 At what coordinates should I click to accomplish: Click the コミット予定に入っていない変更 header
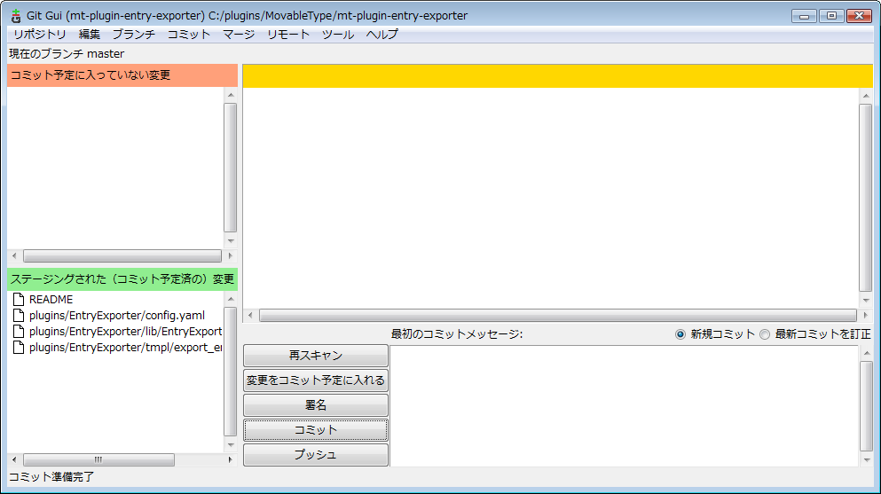(122, 75)
